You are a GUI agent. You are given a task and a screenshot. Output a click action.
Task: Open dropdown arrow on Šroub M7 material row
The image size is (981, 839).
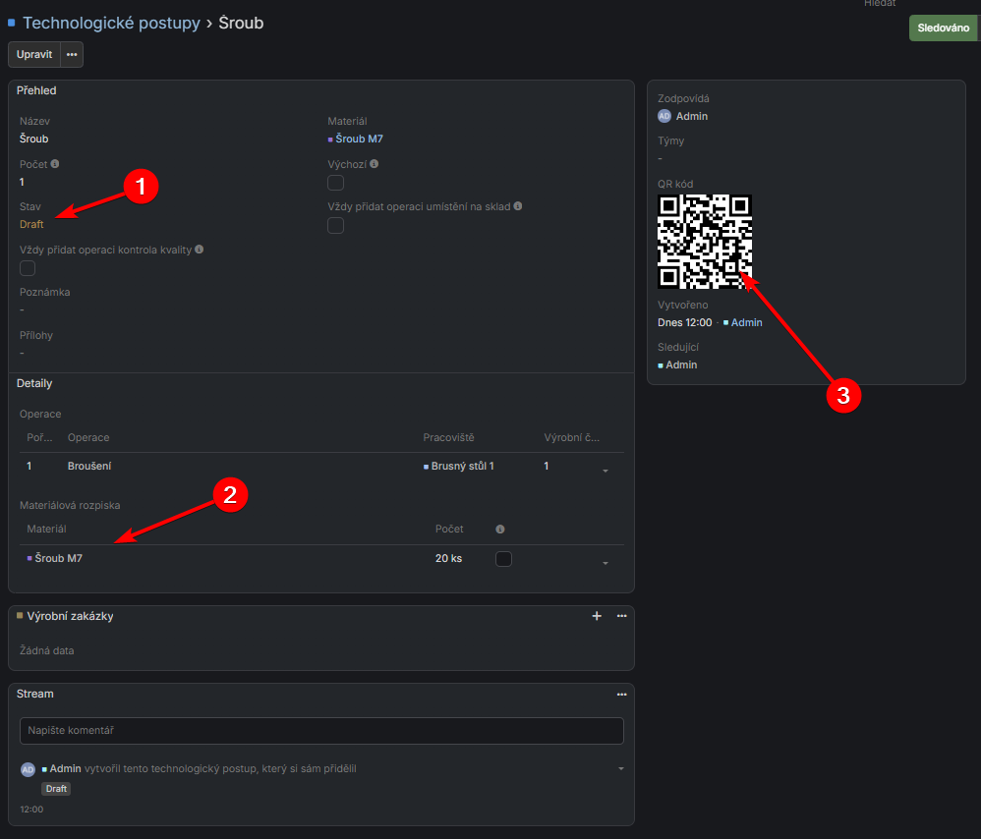click(x=606, y=563)
